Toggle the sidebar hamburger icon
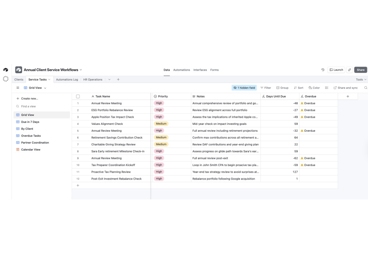The height and width of the screenshot is (276, 368). (x=18, y=88)
